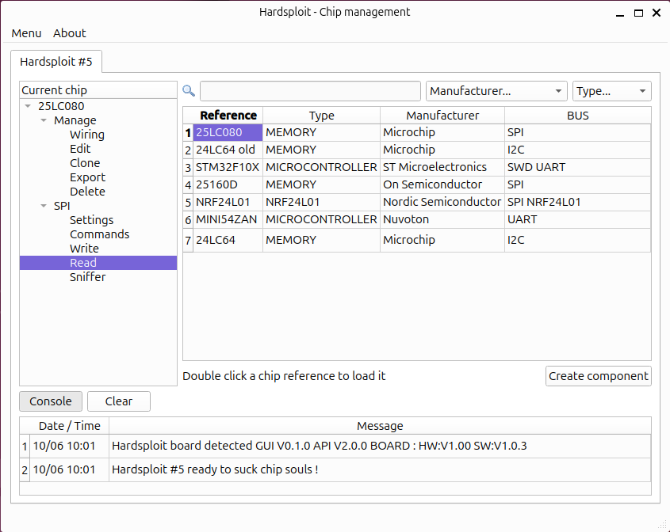Click the Clear button to empty console
The width and height of the screenshot is (670, 532).
[118, 401]
